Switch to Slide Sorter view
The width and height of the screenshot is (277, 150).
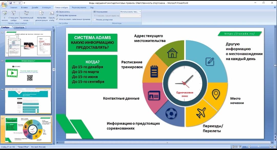236,147
